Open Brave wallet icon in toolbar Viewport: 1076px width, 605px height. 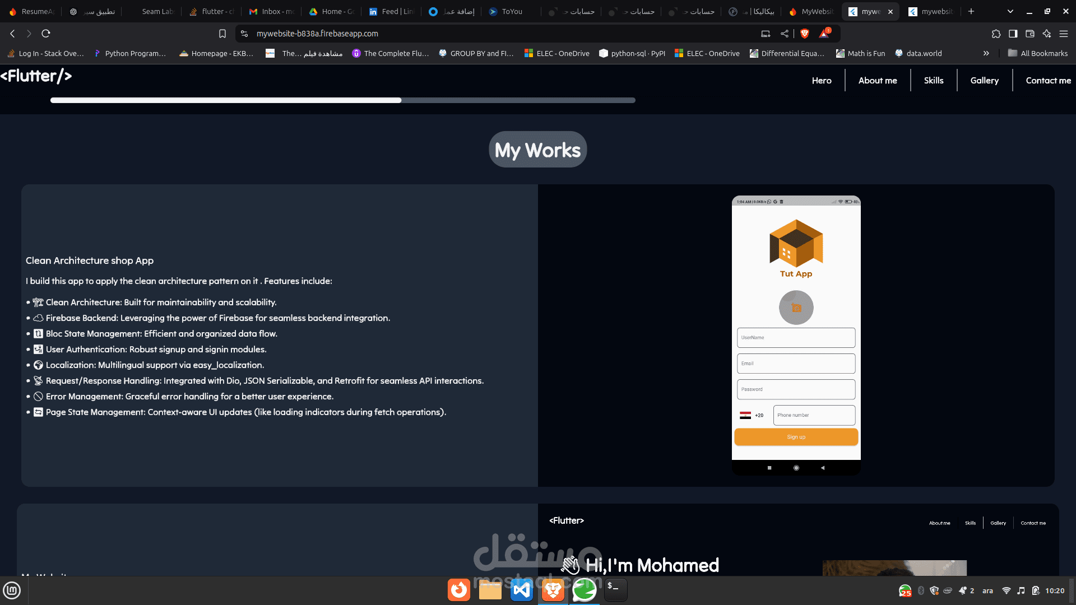coord(1029,34)
